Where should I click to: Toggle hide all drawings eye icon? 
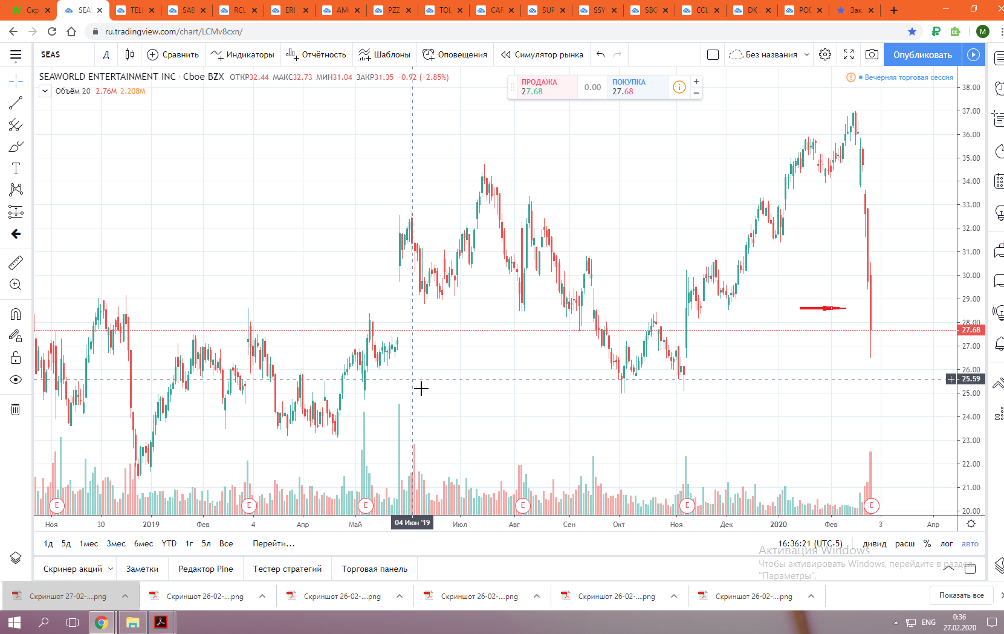click(16, 380)
